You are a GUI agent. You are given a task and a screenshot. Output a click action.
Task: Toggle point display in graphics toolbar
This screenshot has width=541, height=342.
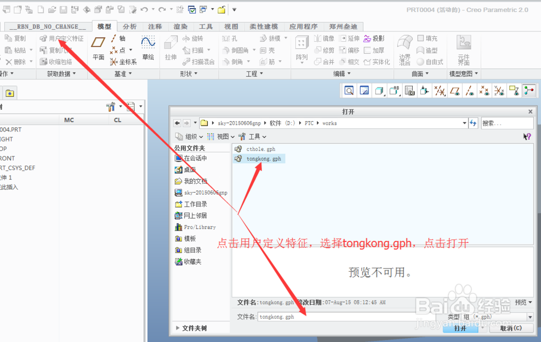[x=484, y=91]
